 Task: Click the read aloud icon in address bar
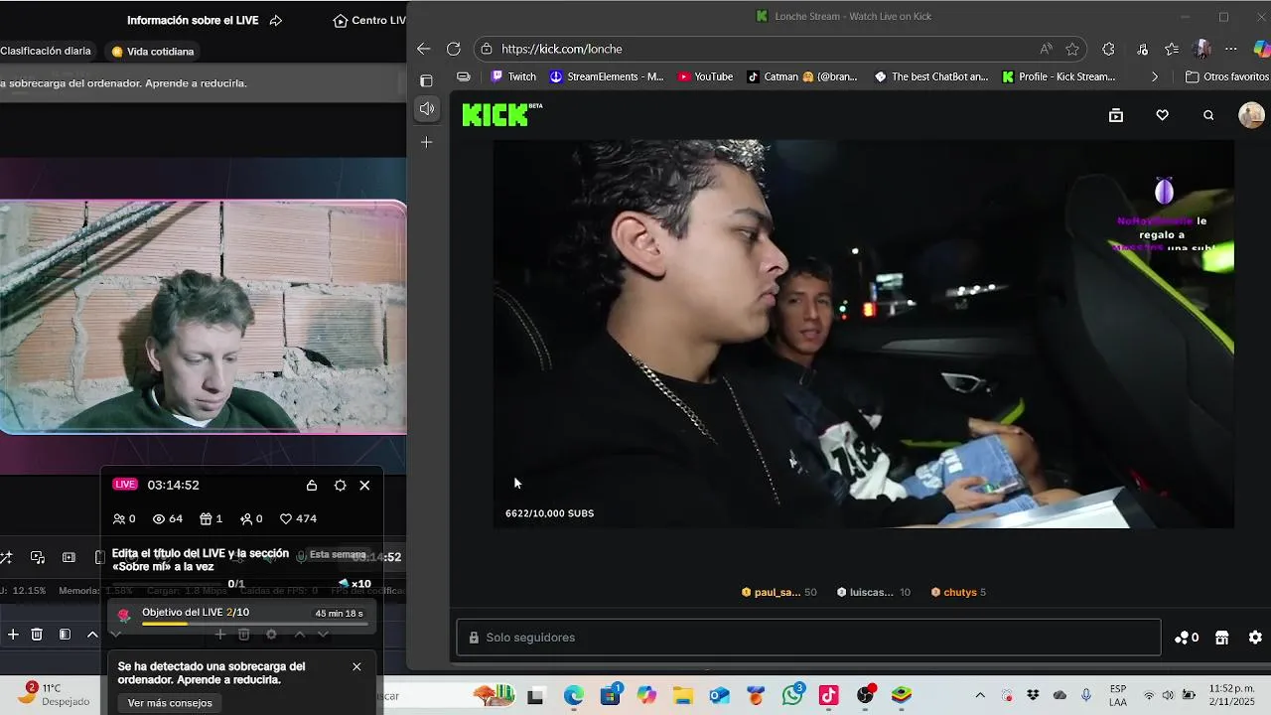pos(1046,49)
